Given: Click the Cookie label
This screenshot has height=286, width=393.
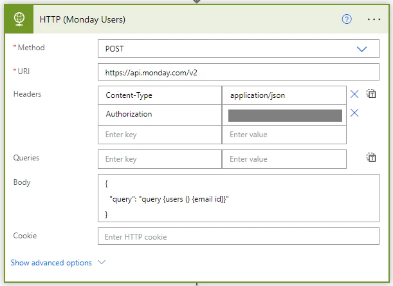Looking at the screenshot, I should point(25,236).
